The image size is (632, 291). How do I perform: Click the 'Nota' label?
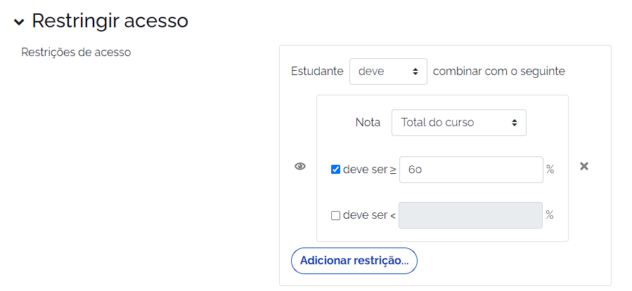368,123
